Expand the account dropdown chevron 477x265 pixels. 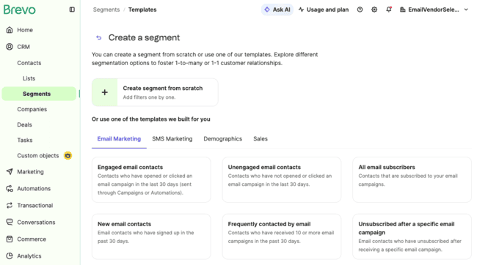click(x=466, y=10)
